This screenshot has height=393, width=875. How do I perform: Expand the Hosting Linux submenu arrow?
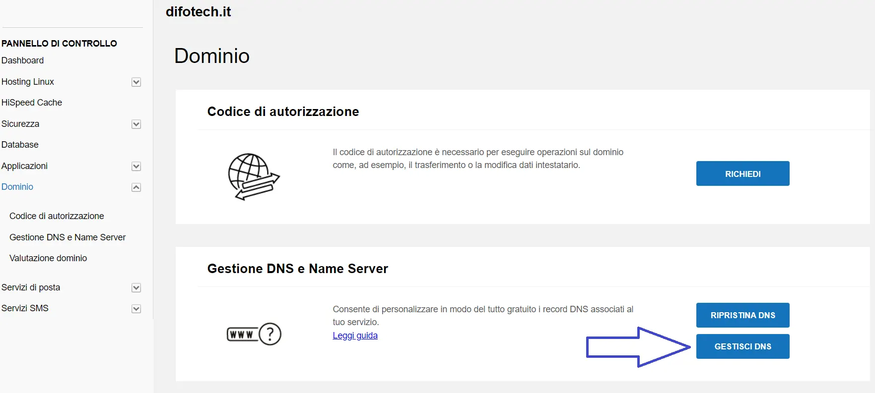[136, 82]
